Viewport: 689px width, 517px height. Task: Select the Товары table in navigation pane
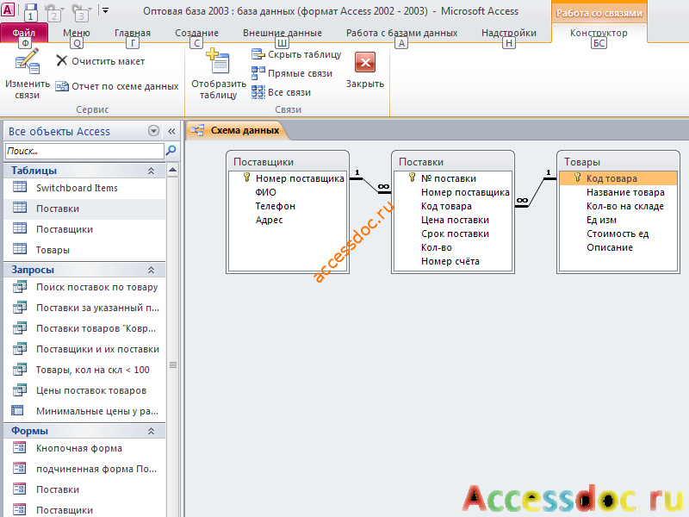point(84,250)
